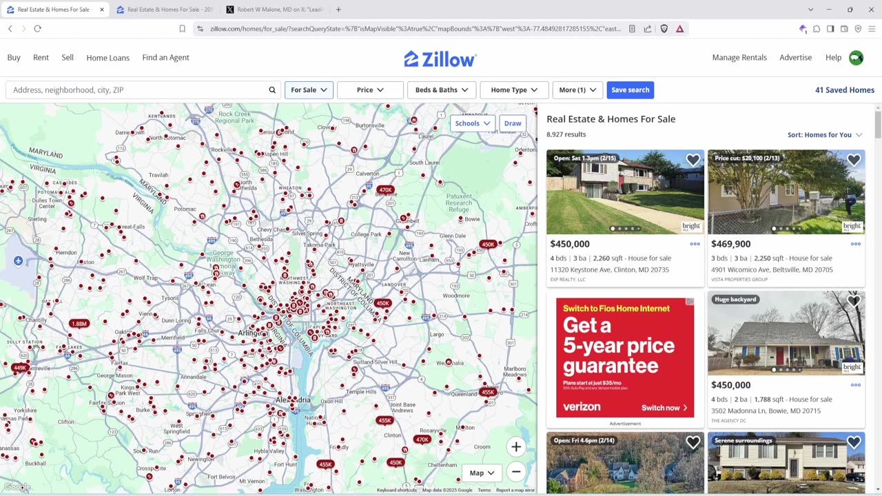This screenshot has width=882, height=496.
Task: Open the Help link
Action: coord(833,58)
